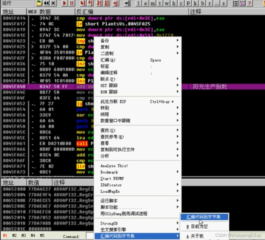This screenshot has height=240, width=265.
Task: Click the Restart program rewind icon
Action: (46, 3)
